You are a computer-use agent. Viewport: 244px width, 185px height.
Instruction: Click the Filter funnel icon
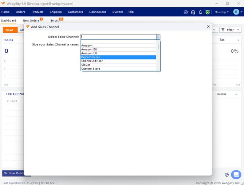coord(223,30)
